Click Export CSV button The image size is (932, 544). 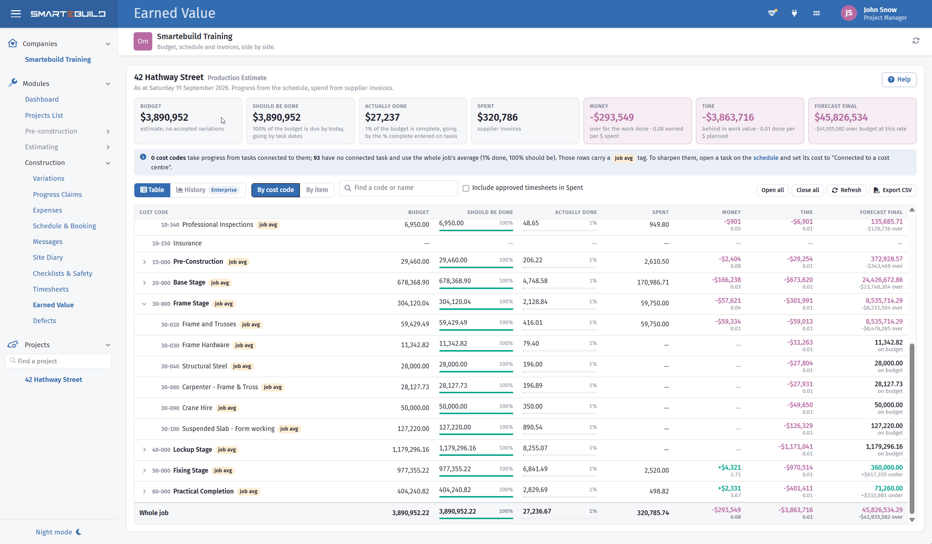pos(892,190)
